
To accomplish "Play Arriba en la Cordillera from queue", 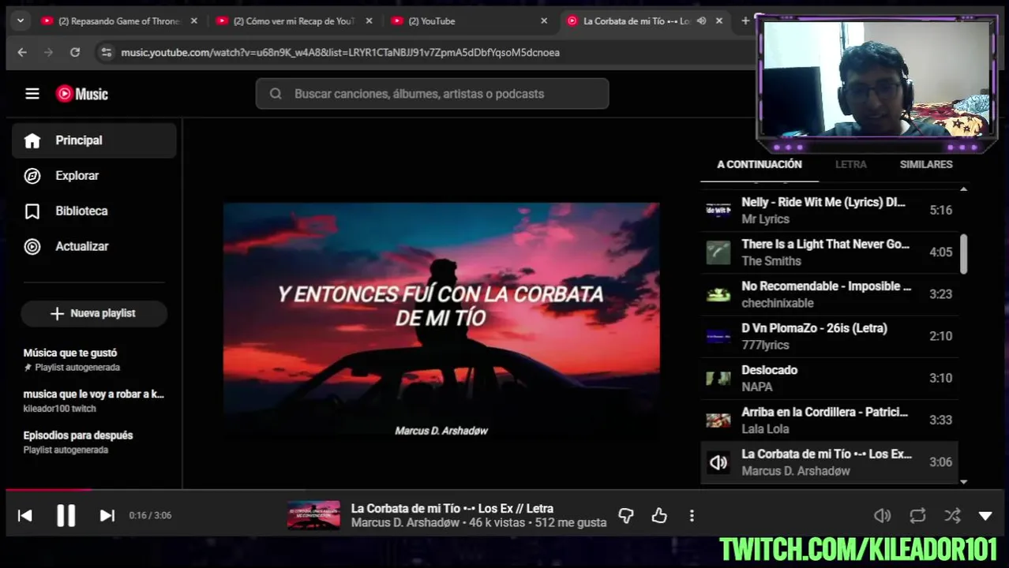I will tap(829, 420).
